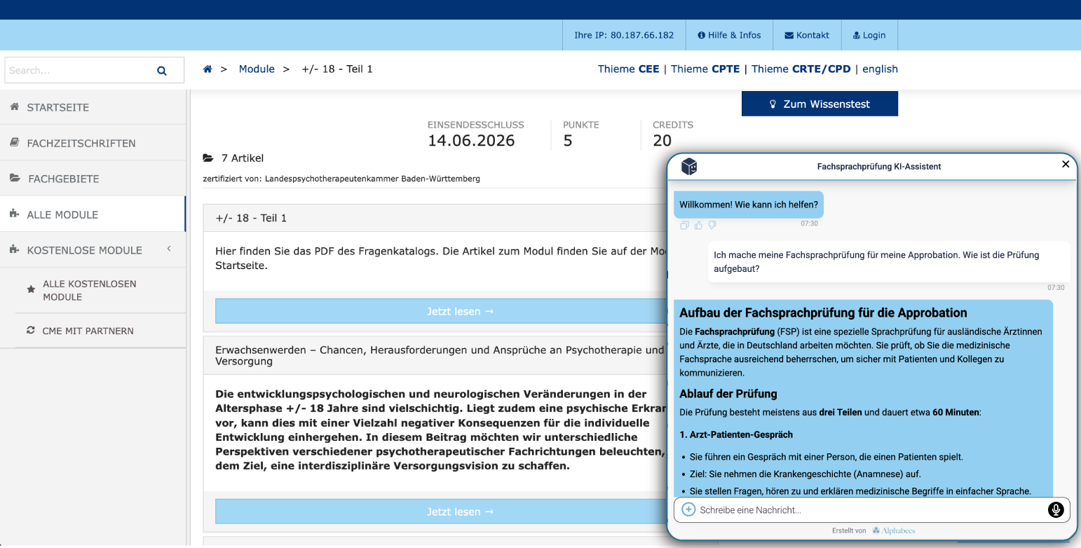Open Fachgebiete in sidebar
The height and width of the screenshot is (548, 1081).
pyautogui.click(x=93, y=179)
